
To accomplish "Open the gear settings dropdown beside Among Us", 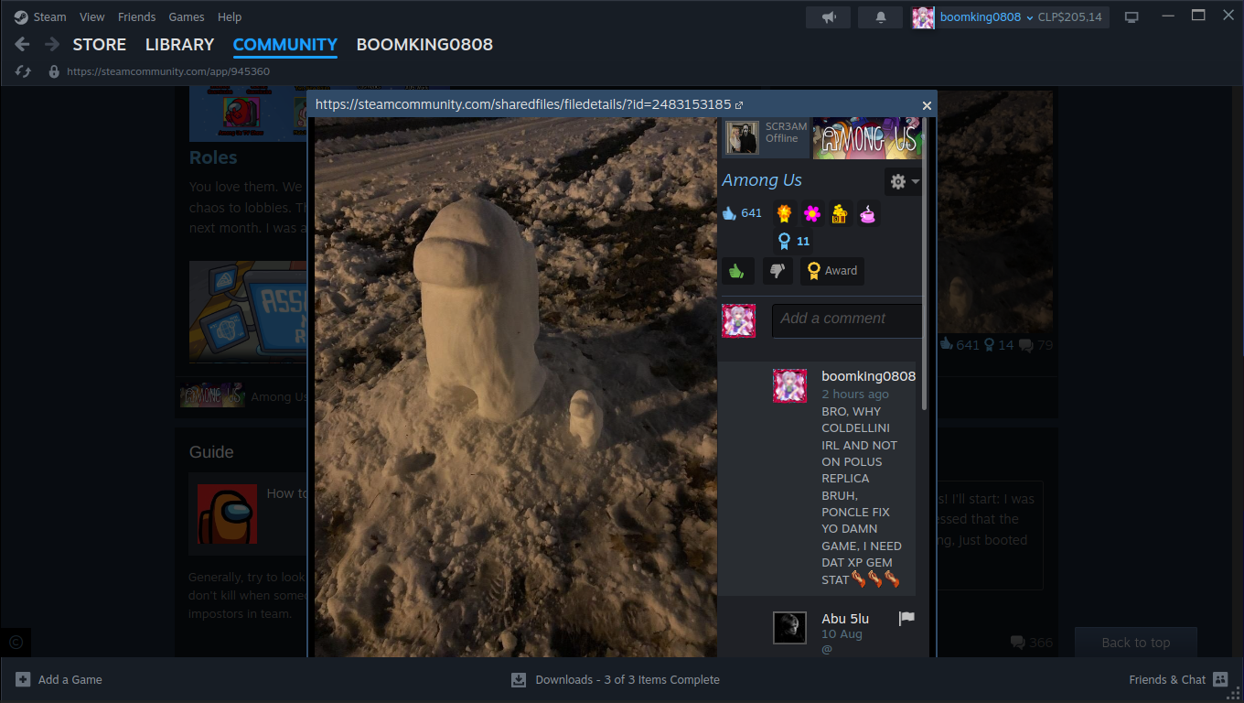I will [904, 181].
